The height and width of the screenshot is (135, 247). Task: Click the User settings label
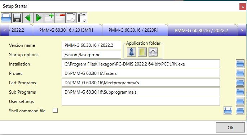click(21, 102)
